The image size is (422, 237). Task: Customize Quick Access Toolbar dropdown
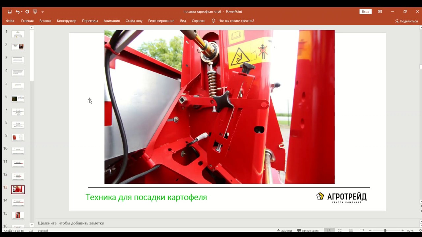click(x=43, y=12)
